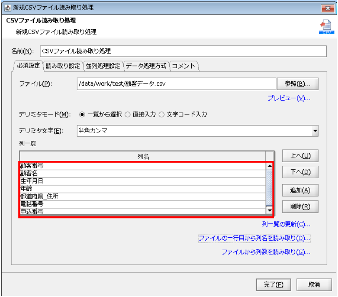Image resolution: width=338 pixels, height=297 pixels.
Task: Select the 文字コード入力 radio button
Action: [x=162, y=114]
